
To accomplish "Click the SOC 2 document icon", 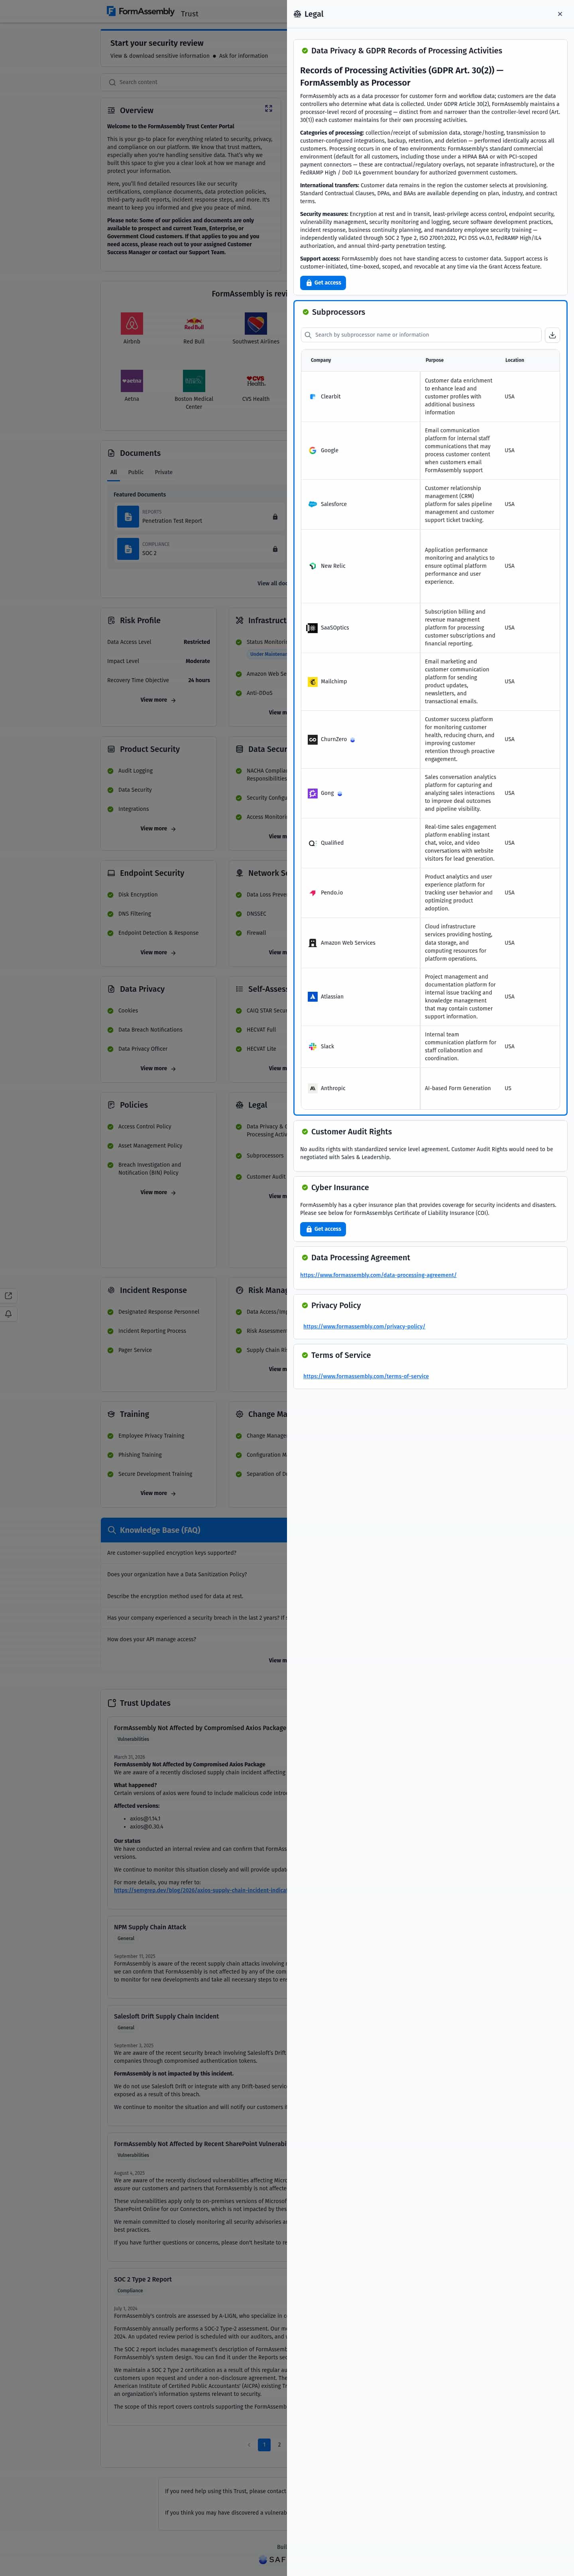I will (x=127, y=549).
